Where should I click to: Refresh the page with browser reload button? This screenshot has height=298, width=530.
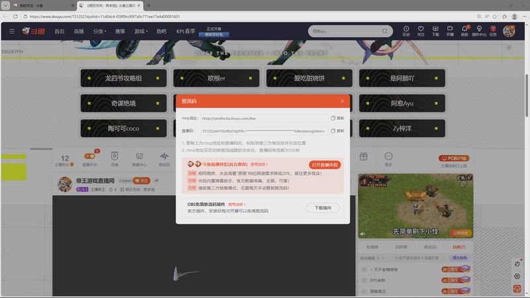[15, 16]
